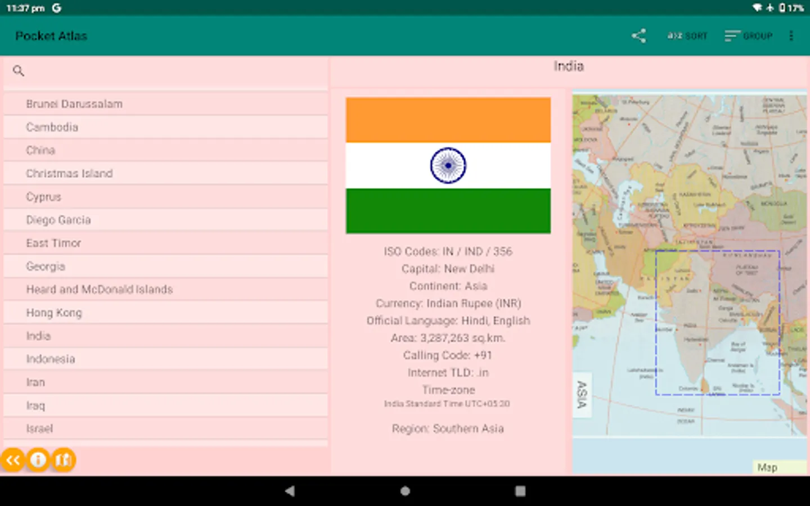
Task: Open Heard and McDonald Islands entry
Action: 166,290
